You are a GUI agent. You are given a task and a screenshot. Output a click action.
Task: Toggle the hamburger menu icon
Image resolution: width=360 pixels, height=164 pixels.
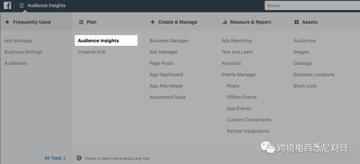[x=21, y=6]
